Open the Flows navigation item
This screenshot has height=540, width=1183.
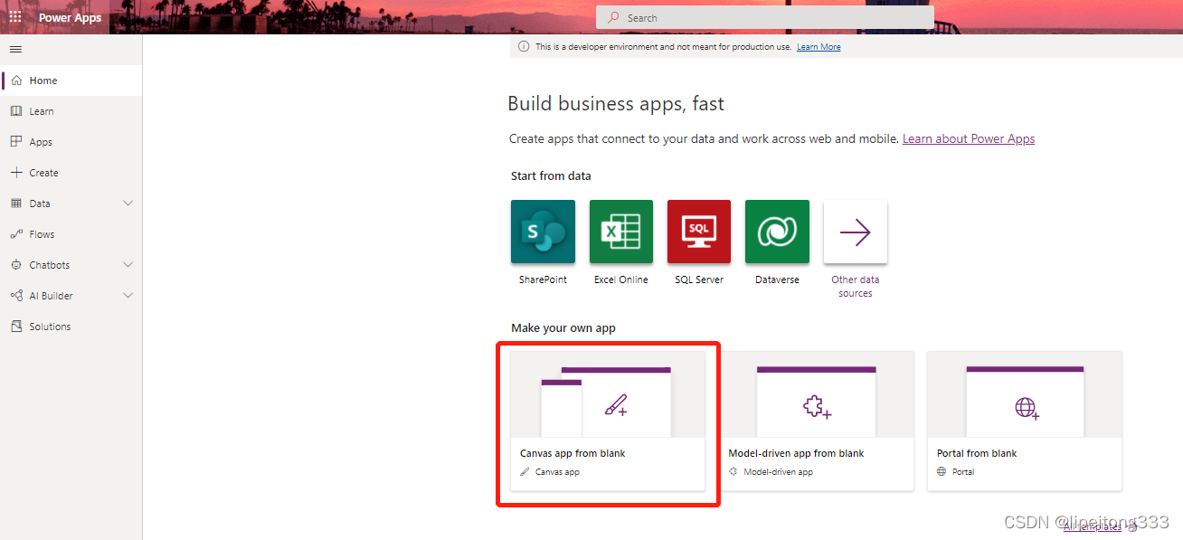pos(71,234)
